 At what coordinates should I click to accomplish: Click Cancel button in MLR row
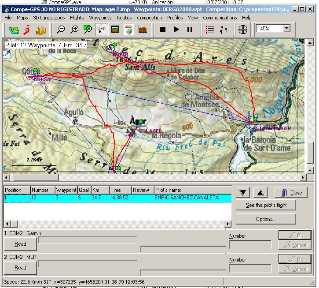[295, 269]
